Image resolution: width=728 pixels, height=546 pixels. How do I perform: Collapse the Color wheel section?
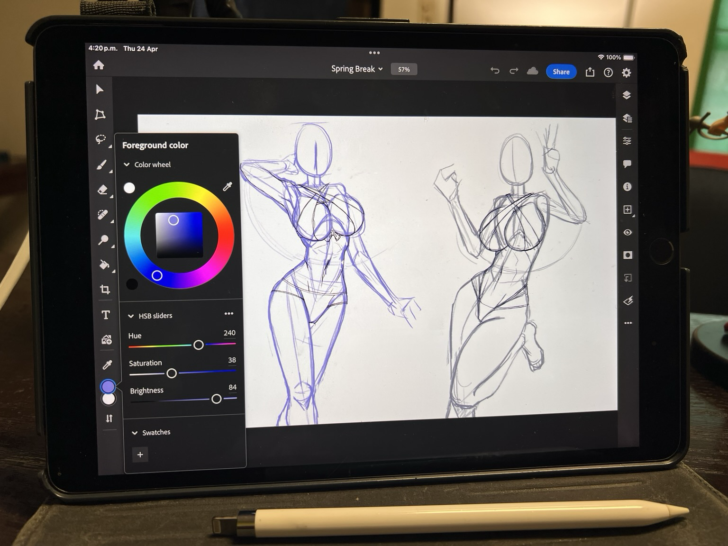(x=127, y=164)
